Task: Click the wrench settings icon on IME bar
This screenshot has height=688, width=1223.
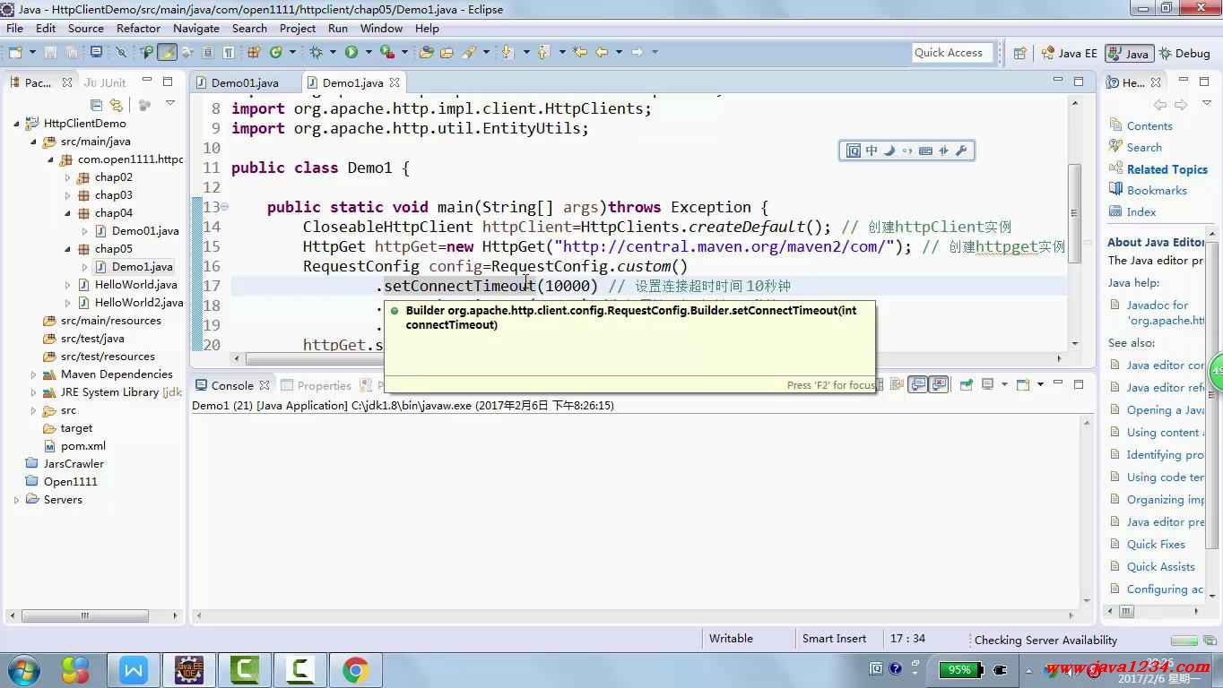Action: (x=961, y=150)
